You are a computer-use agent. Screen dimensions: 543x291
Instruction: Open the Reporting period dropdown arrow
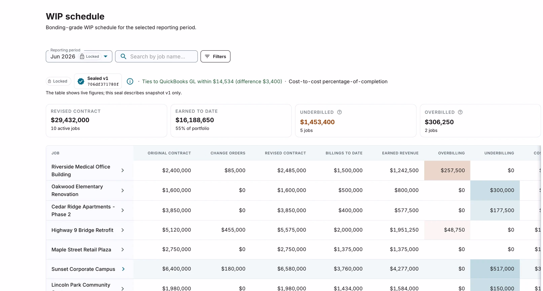tap(106, 56)
